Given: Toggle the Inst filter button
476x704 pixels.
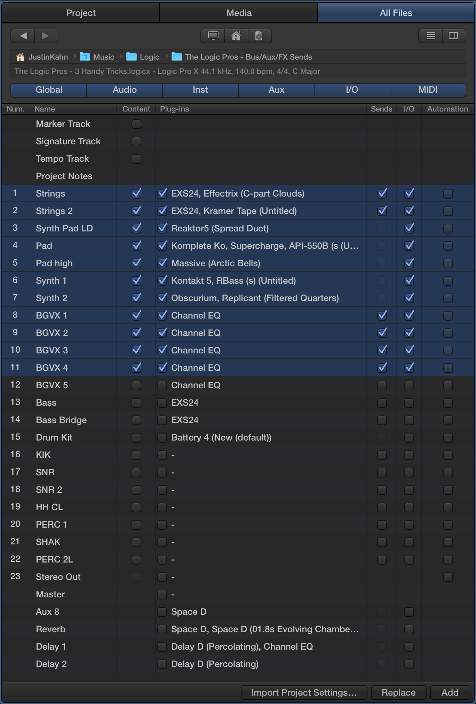Looking at the screenshot, I should coord(200,90).
